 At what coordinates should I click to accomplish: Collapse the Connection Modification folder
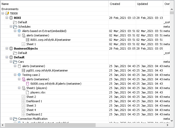click(x=11, y=119)
